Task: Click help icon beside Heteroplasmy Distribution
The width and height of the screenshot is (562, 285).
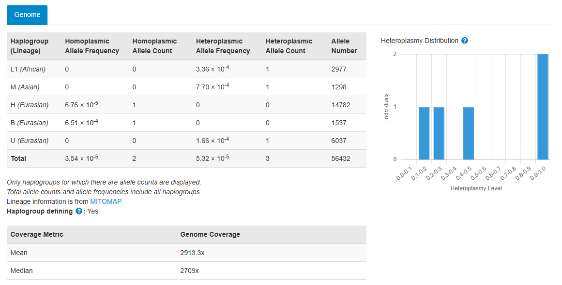Action: coord(465,41)
